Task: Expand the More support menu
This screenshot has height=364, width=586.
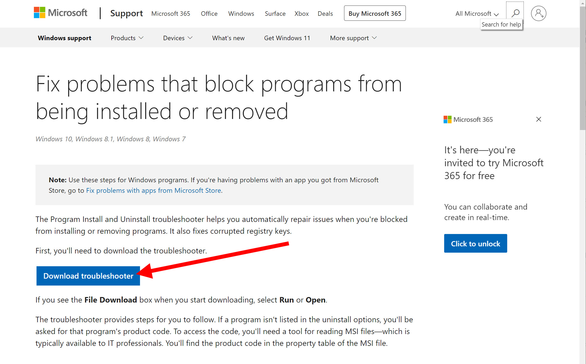Action: pos(353,38)
